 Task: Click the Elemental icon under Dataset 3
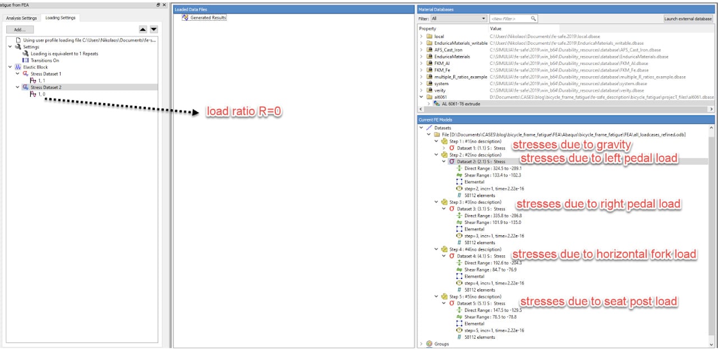[x=459, y=229]
